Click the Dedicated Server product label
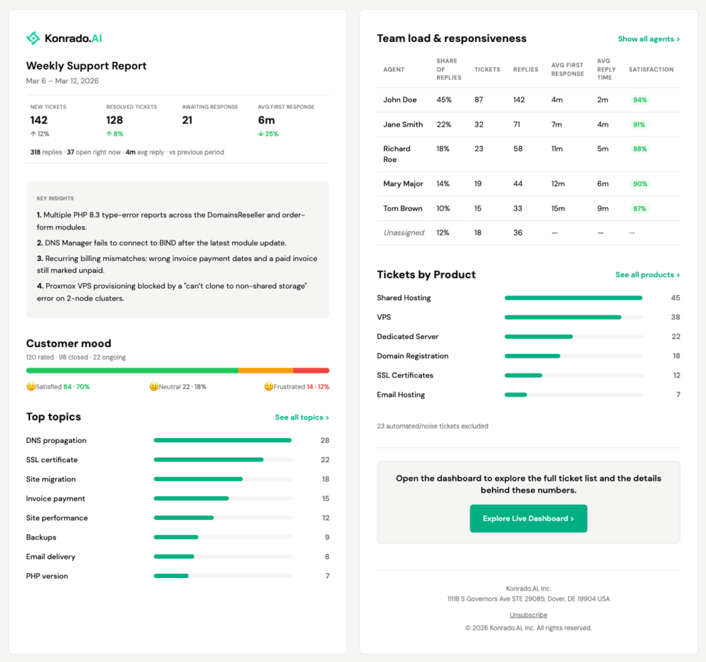The height and width of the screenshot is (662, 706). point(407,336)
